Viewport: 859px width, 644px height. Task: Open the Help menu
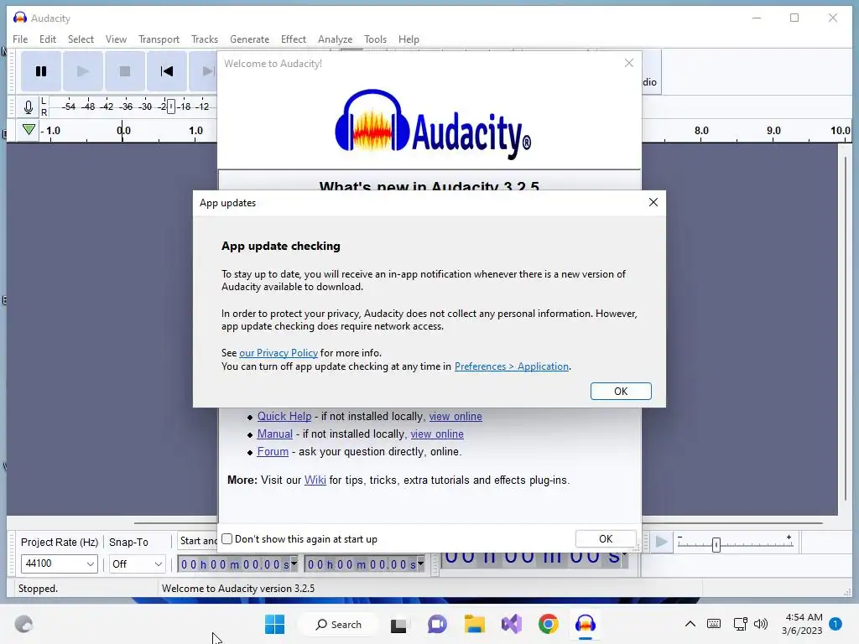coord(409,39)
